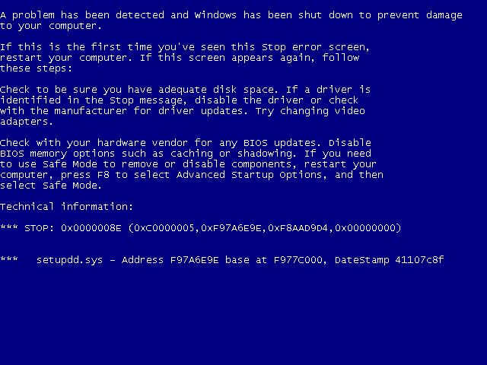Click the three asterisks before STOP

(9, 227)
